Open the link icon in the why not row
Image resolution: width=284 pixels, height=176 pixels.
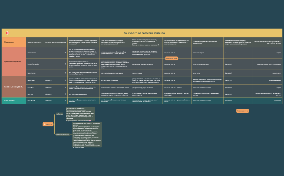pos(65,94)
